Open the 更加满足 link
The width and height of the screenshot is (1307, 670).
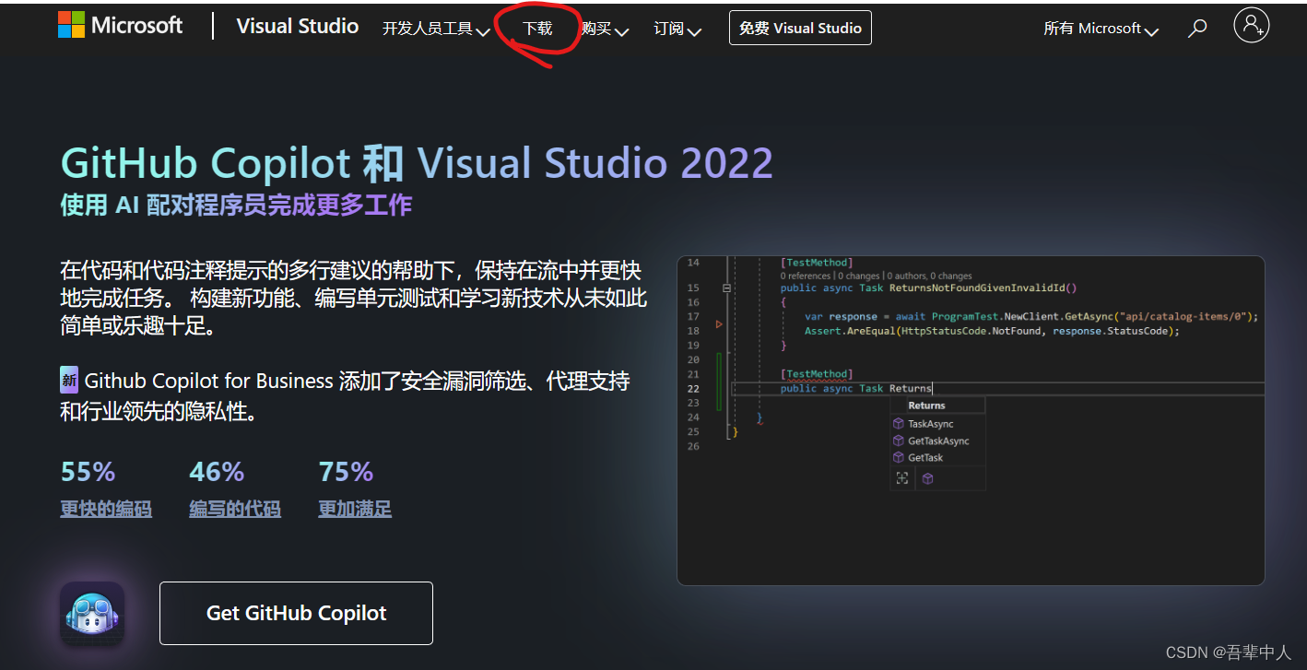coord(355,509)
